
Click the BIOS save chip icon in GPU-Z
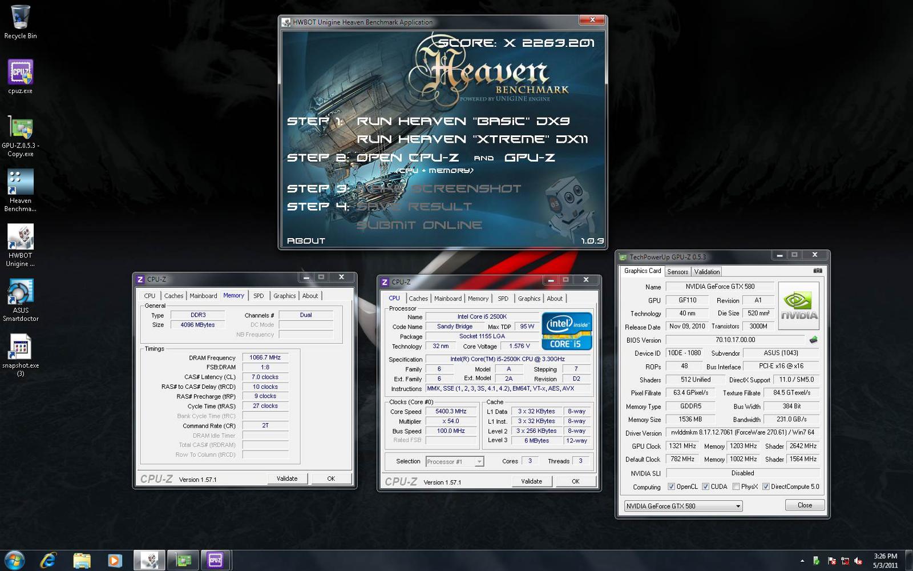coord(813,340)
